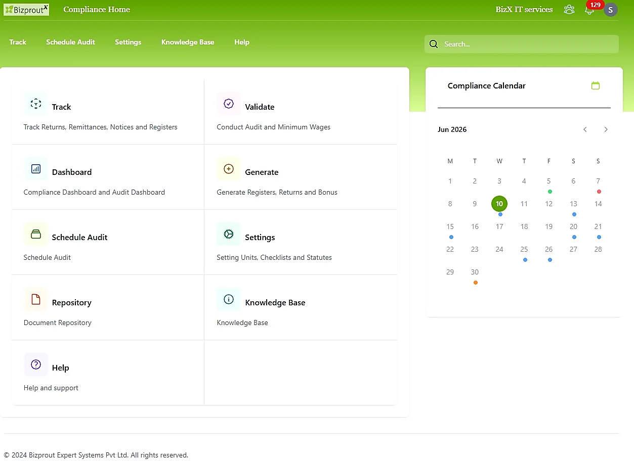Click the green Compliance Calendar icon
Viewport: 634px width, 461px height.
[596, 85]
